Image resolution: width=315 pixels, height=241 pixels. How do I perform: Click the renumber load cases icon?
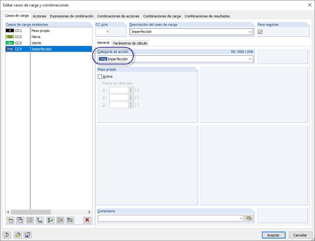click(x=40, y=220)
